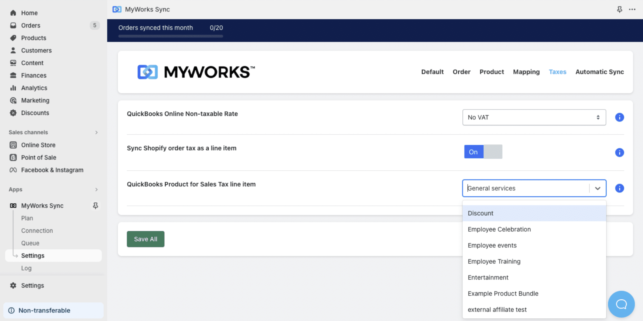Open the Home icon in sidebar
Screen dimensions: 643x321
(x=13, y=13)
